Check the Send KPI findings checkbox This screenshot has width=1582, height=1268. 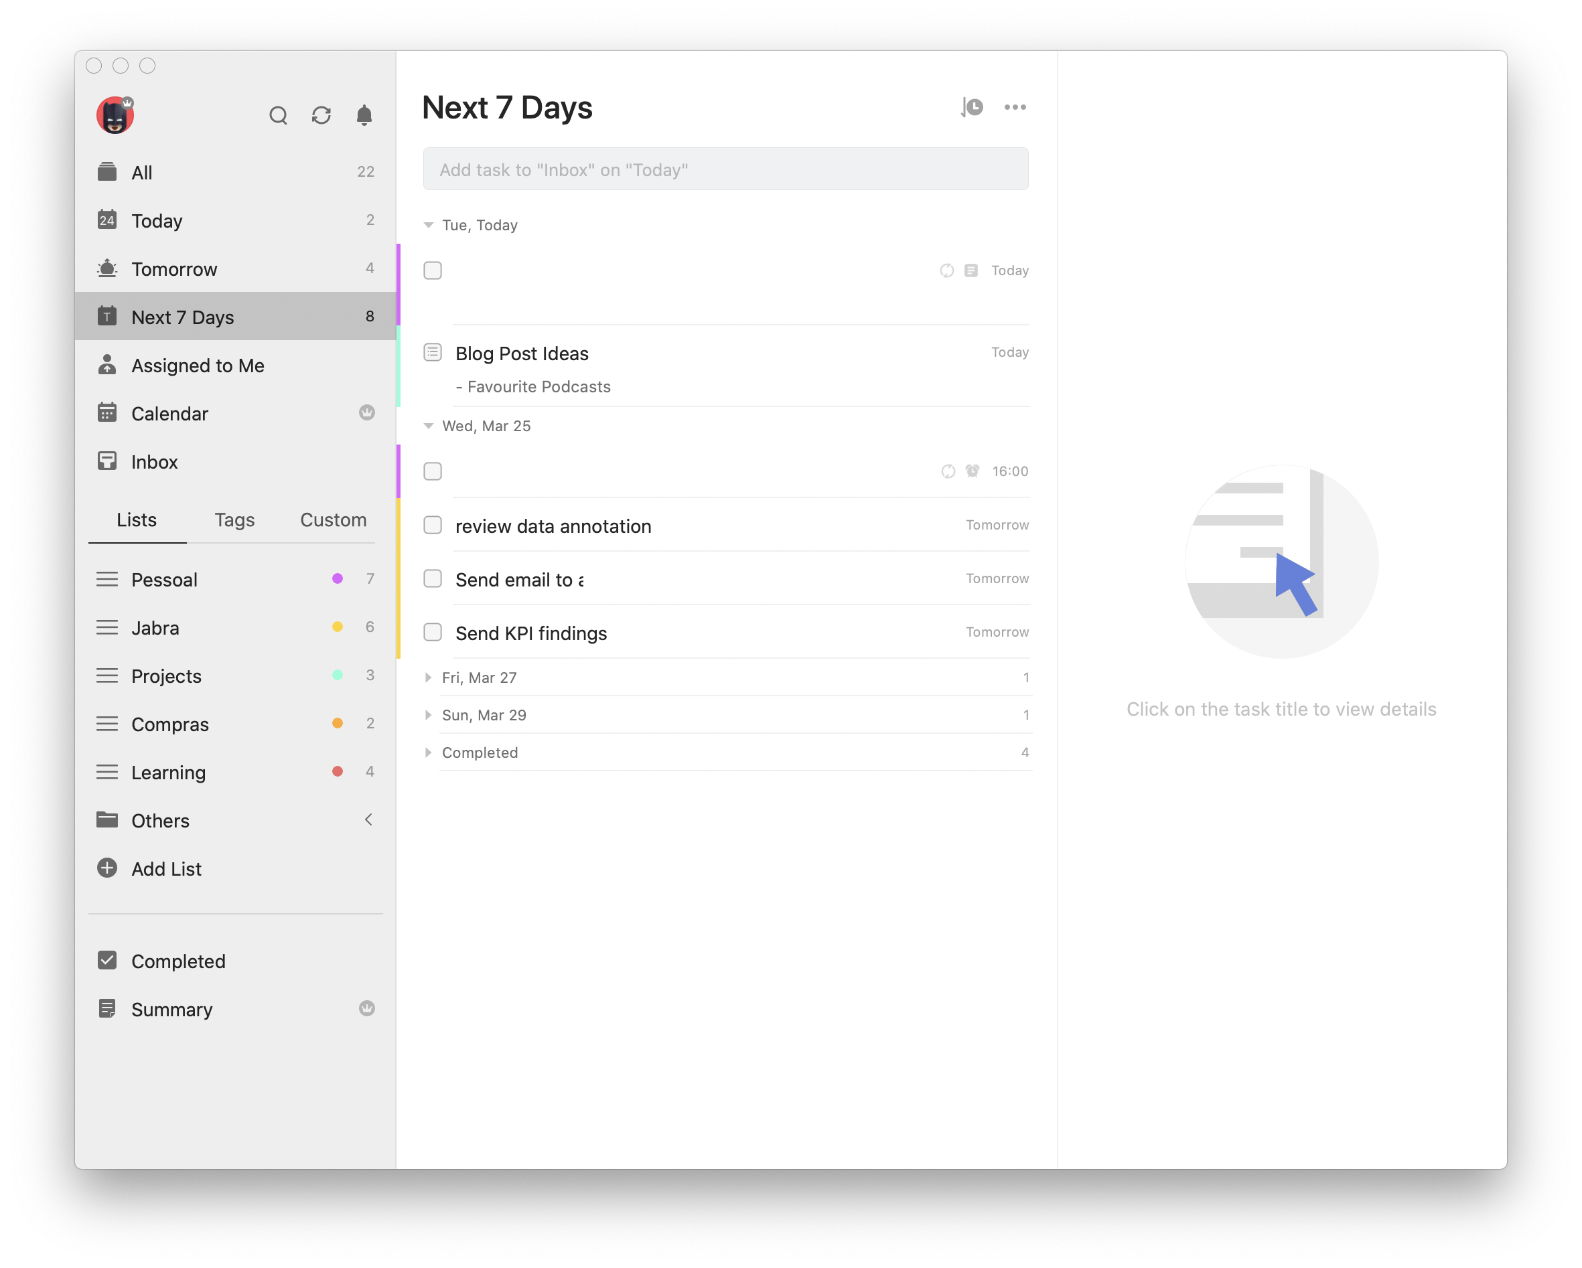click(432, 632)
